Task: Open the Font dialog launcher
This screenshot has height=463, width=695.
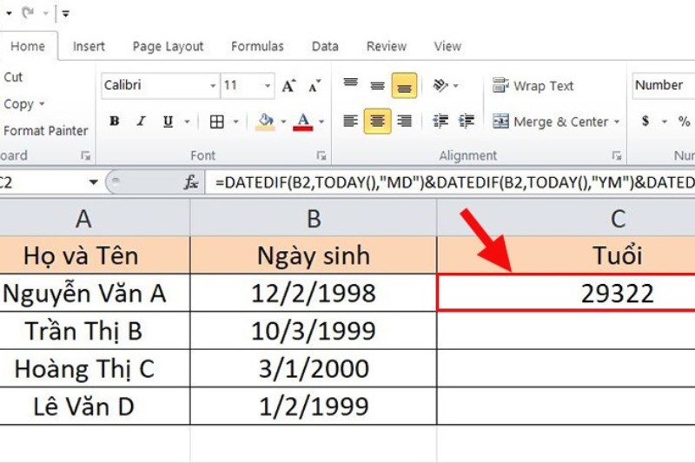Action: click(x=321, y=155)
